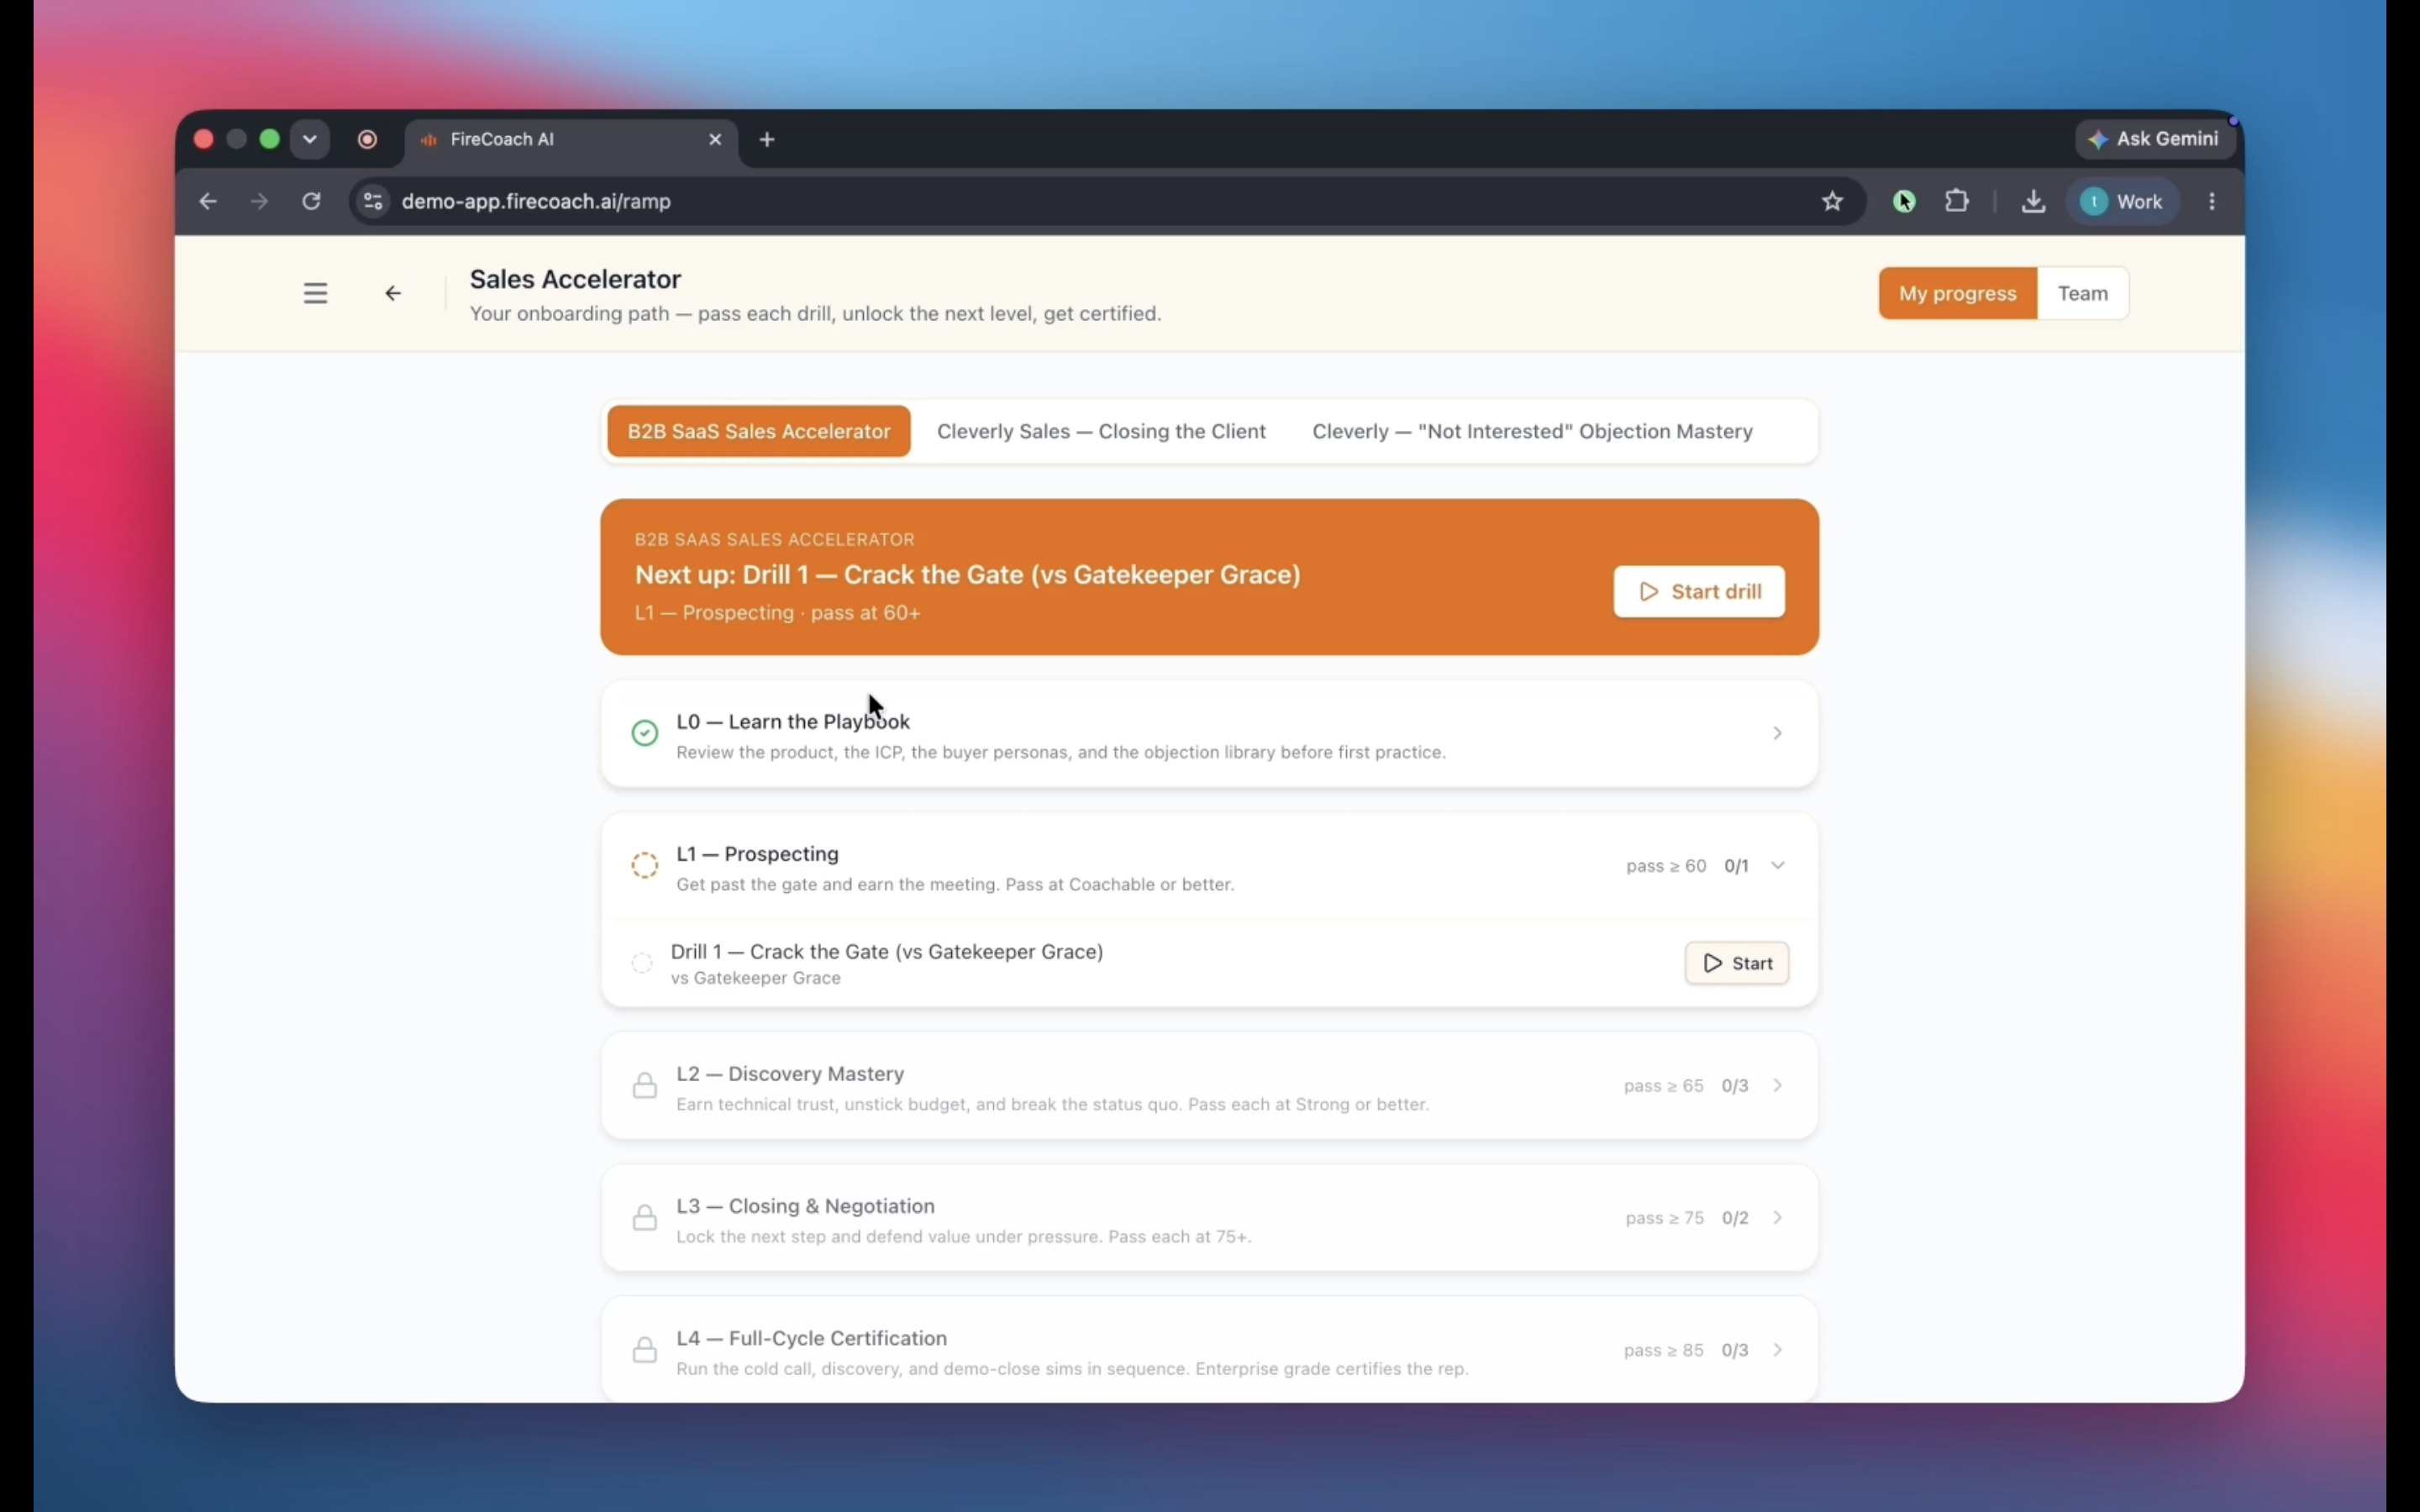Click the browser back button
The width and height of the screenshot is (2420, 1512).
coord(208,201)
